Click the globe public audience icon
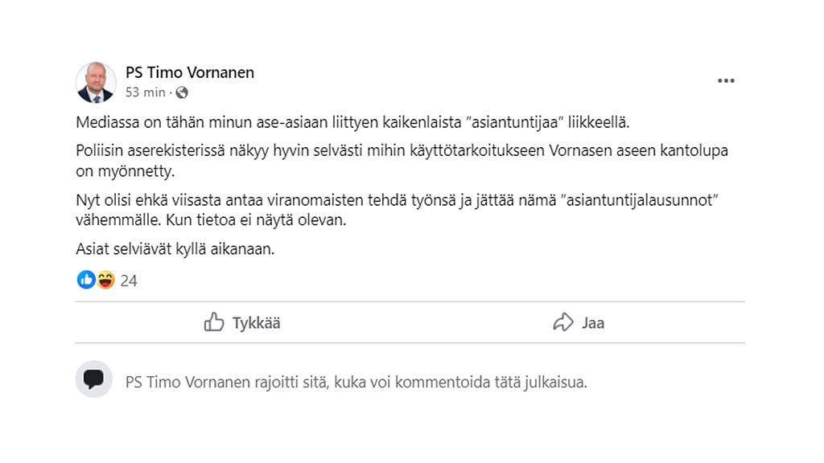Image resolution: width=824 pixels, height=463 pixels. (180, 92)
